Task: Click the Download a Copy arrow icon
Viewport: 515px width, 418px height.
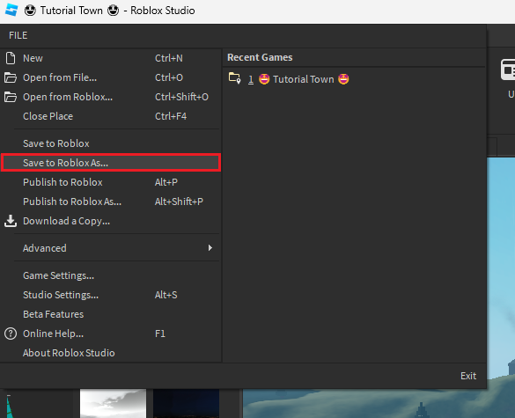Action: coord(11,221)
